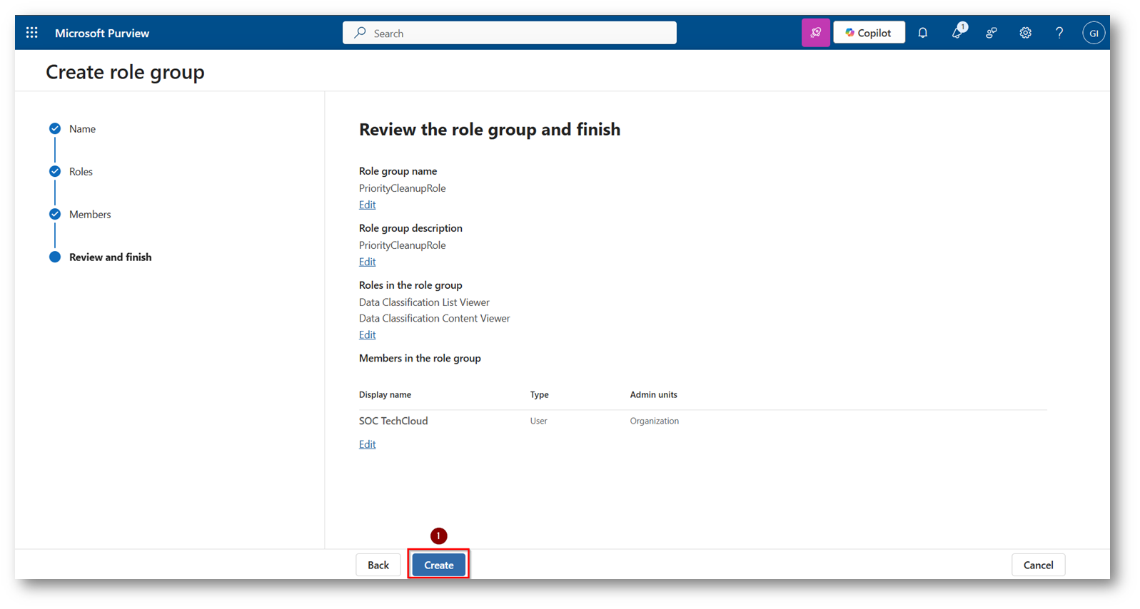Click the pink rocket icon in header
This screenshot has width=1140, height=609.
(815, 33)
